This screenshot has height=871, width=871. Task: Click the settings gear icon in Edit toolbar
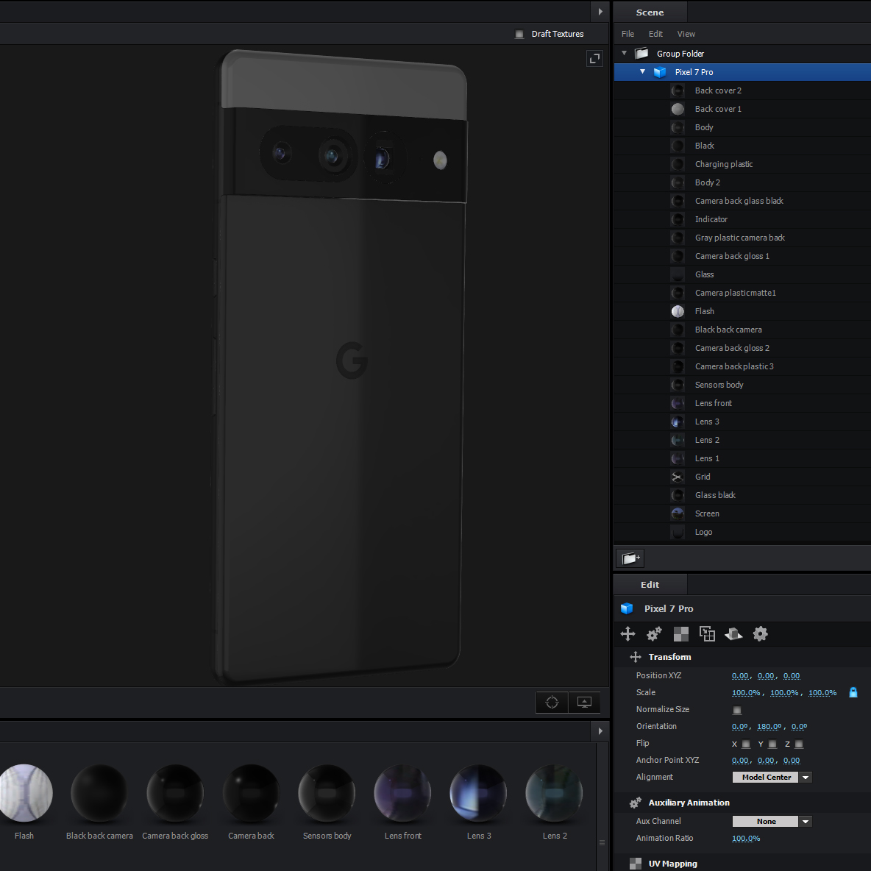[x=761, y=634]
